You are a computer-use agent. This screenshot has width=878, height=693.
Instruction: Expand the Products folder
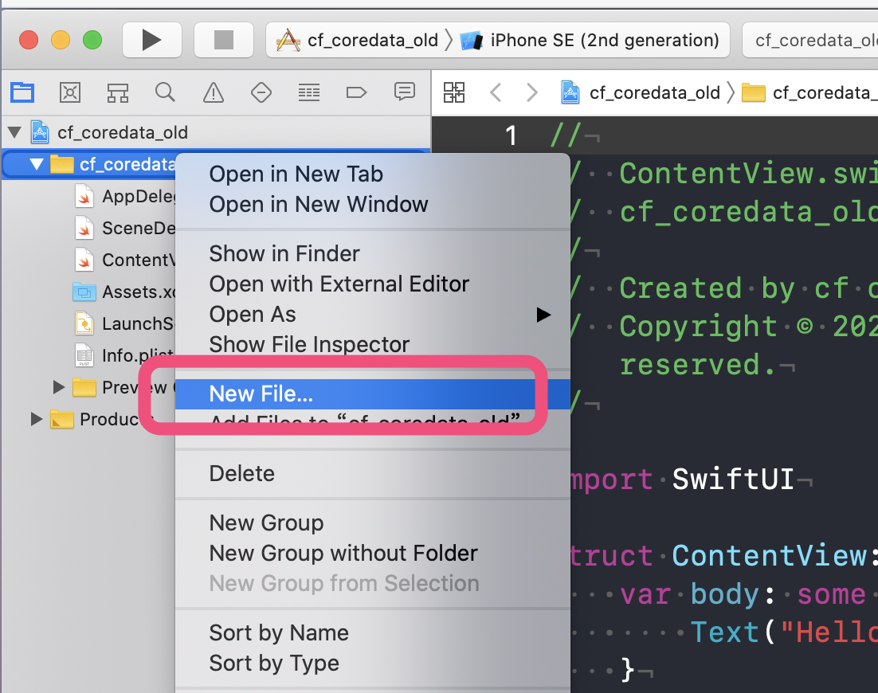pos(37,419)
